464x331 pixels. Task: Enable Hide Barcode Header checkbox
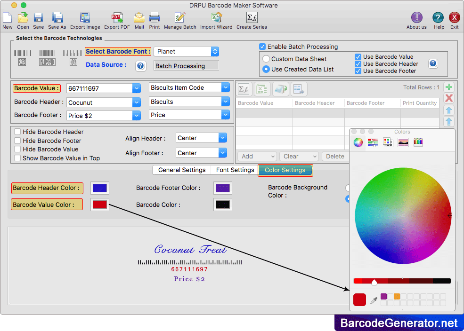click(x=17, y=132)
